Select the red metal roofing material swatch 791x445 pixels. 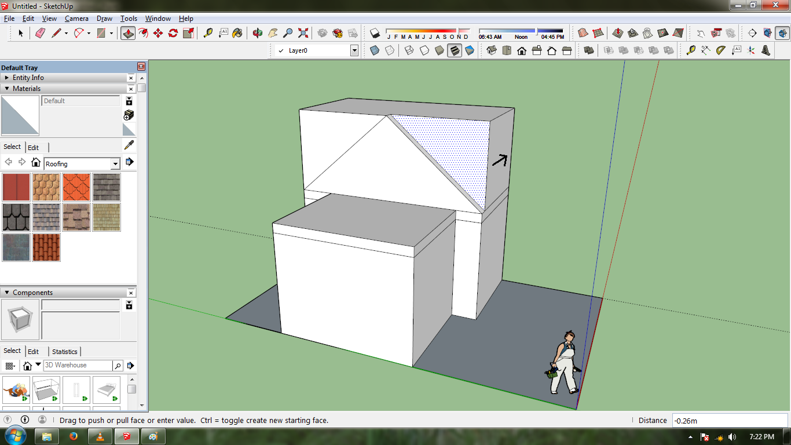point(16,187)
